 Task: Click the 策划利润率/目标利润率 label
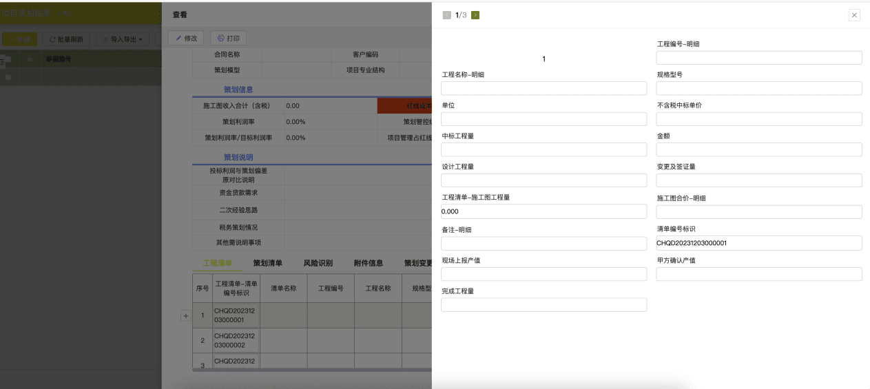[x=238, y=138]
